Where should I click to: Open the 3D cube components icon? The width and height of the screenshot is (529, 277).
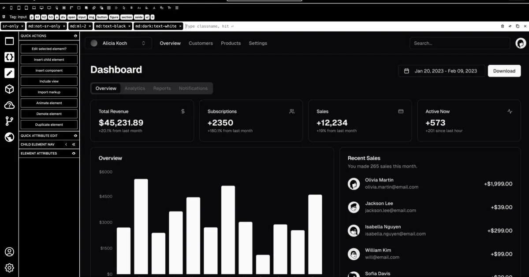(x=9, y=89)
